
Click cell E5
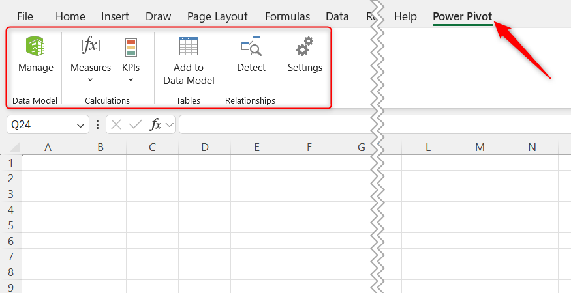pos(256,225)
